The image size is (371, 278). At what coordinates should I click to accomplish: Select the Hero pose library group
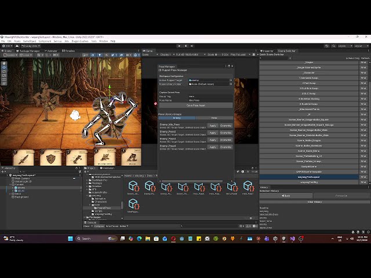coord(214,118)
